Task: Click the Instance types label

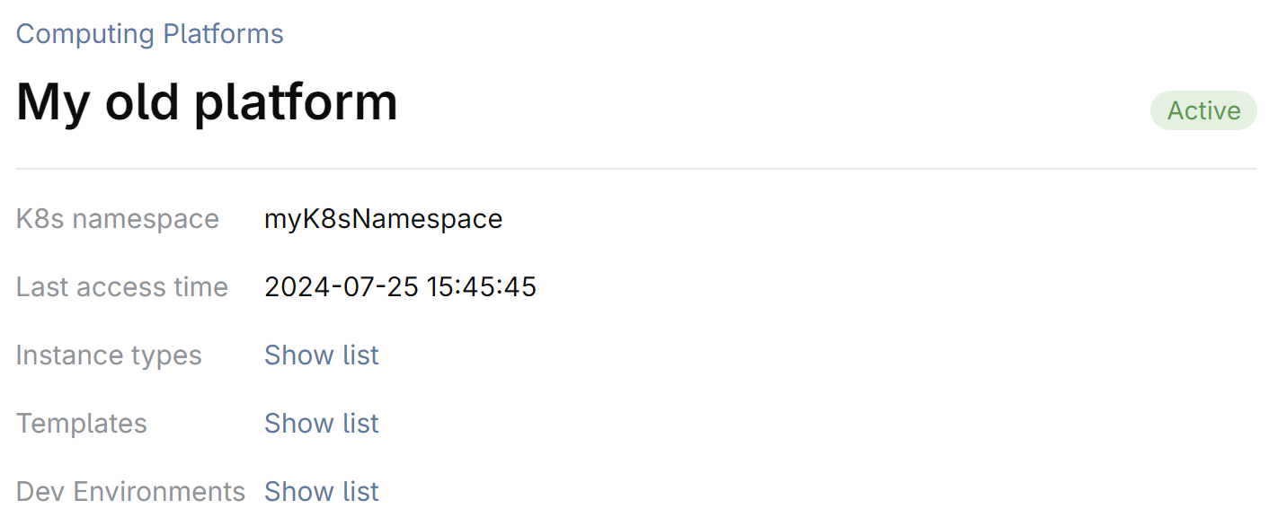Action: pyautogui.click(x=109, y=355)
